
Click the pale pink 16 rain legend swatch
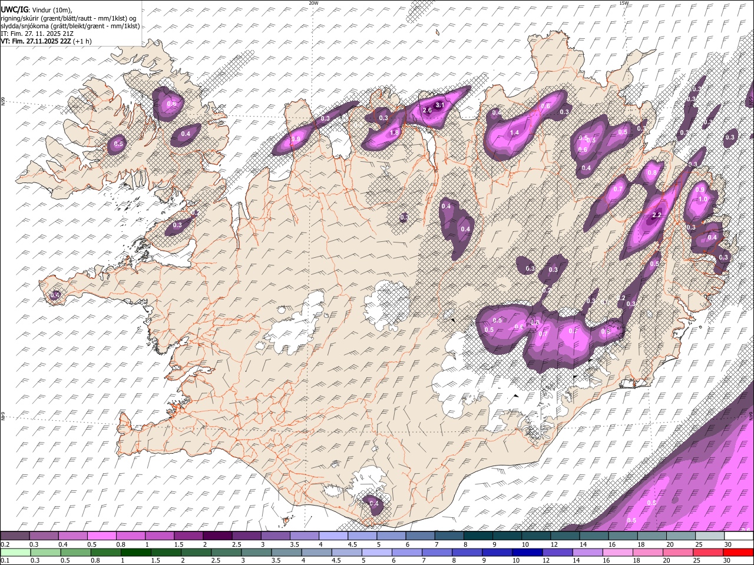[617, 553]
